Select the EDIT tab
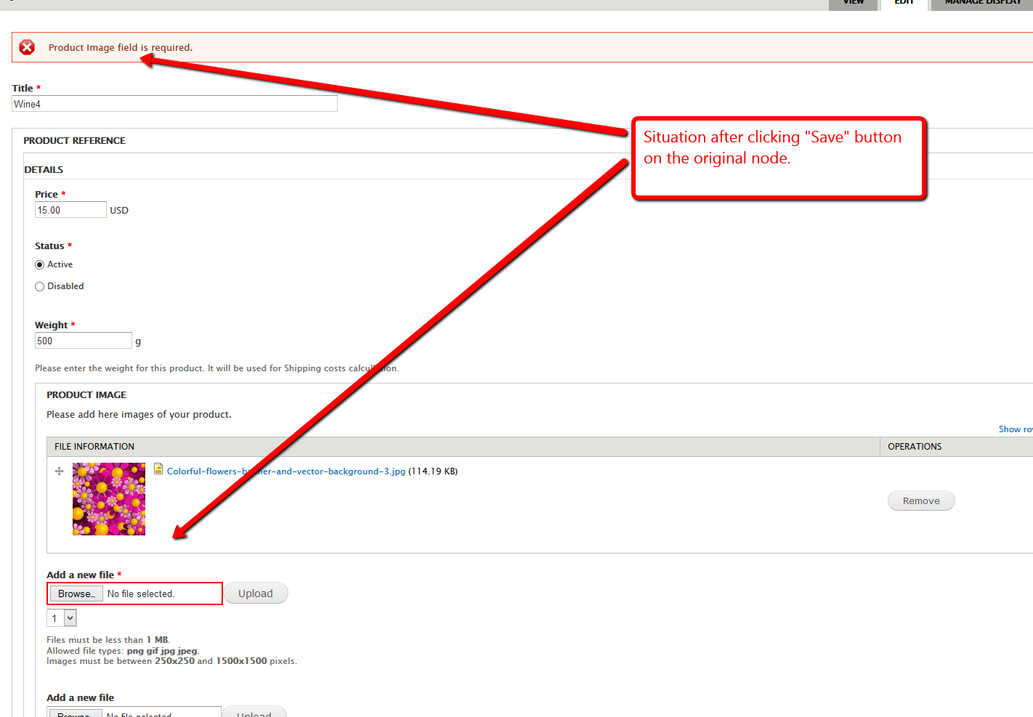The width and height of the screenshot is (1033, 717). coord(904,4)
